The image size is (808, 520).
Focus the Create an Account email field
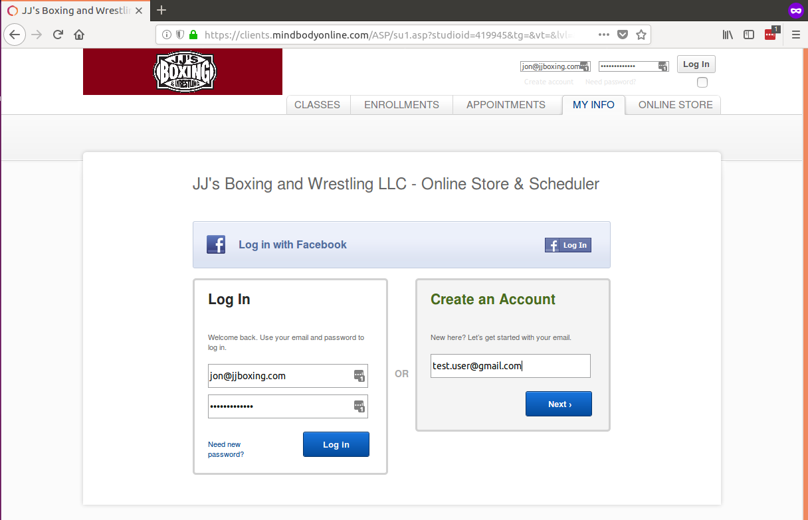click(x=510, y=366)
